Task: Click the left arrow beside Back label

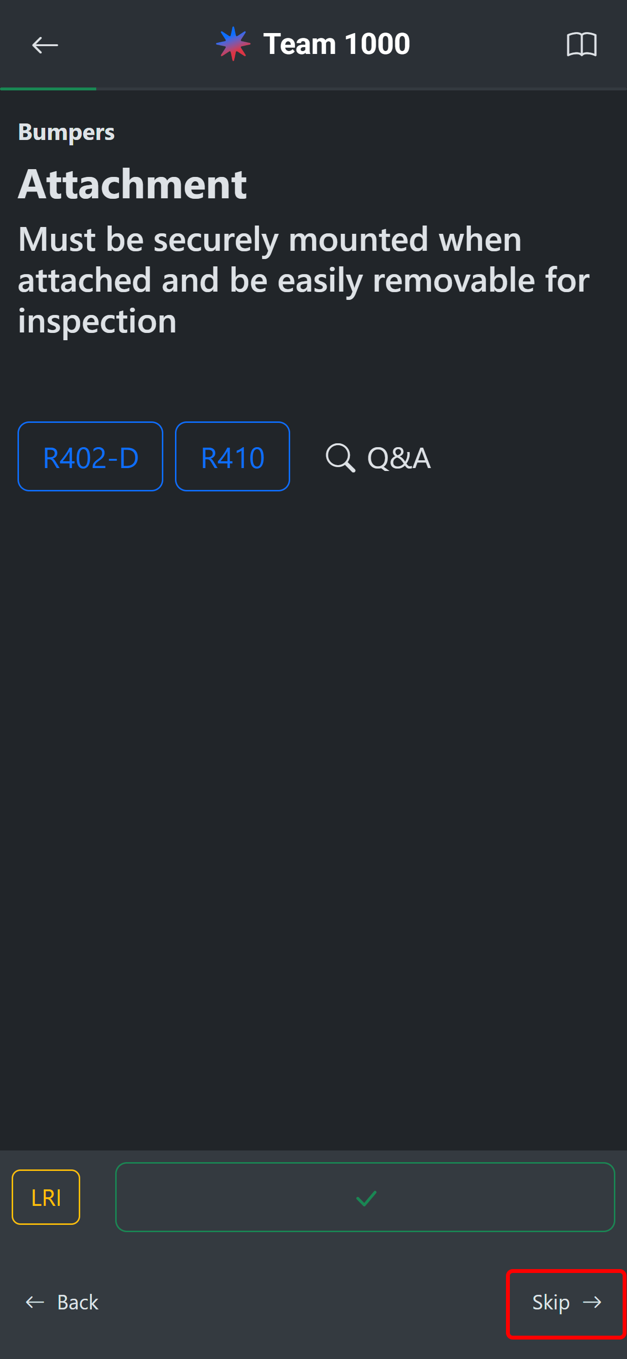Action: (x=35, y=1302)
